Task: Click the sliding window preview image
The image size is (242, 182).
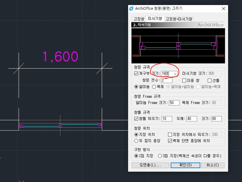Action: tap(178, 46)
